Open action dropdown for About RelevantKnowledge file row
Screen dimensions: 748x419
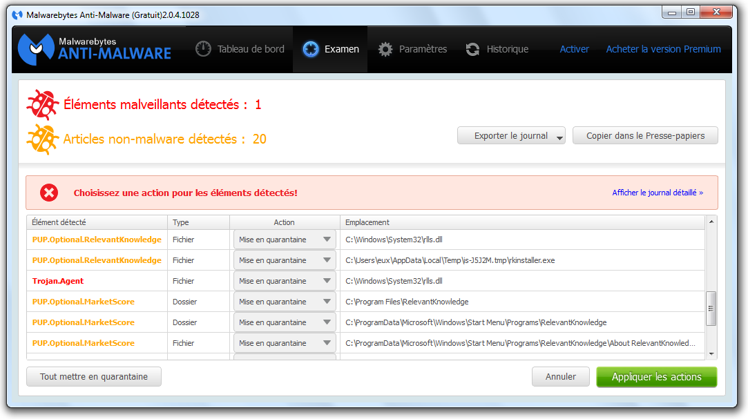point(285,343)
